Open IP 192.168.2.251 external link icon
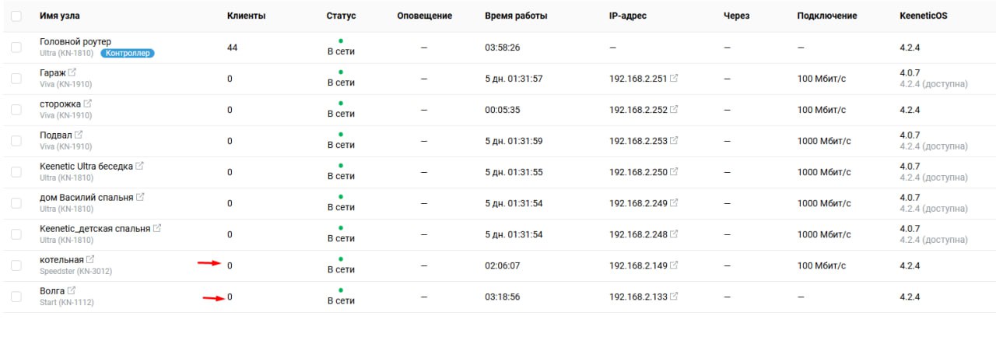 point(674,79)
